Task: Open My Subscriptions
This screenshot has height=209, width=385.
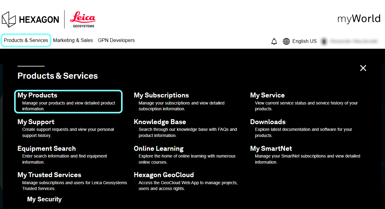Action: pyautogui.click(x=161, y=95)
